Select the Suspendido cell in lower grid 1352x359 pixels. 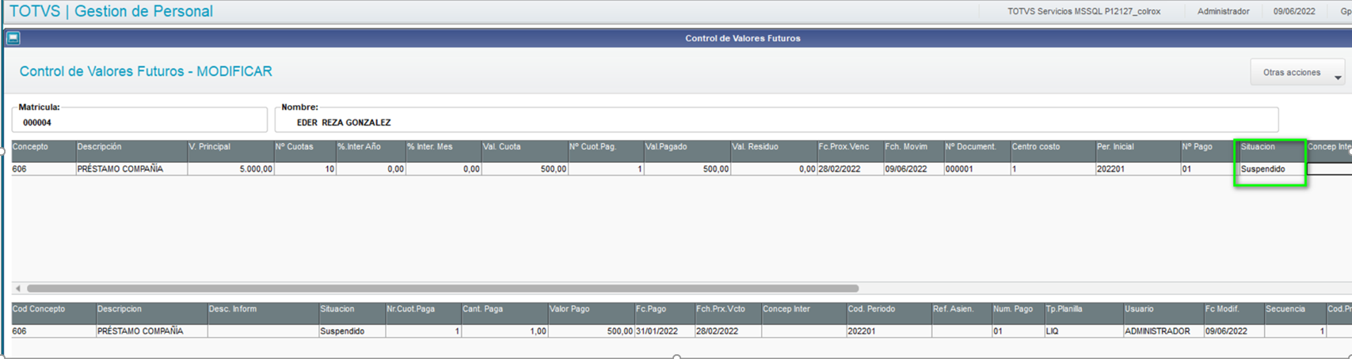352,331
